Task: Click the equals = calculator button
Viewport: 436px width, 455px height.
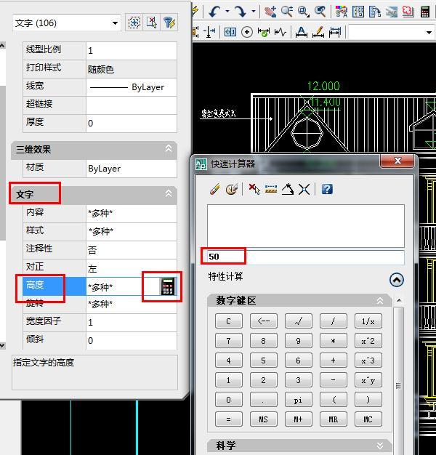Action: click(229, 419)
